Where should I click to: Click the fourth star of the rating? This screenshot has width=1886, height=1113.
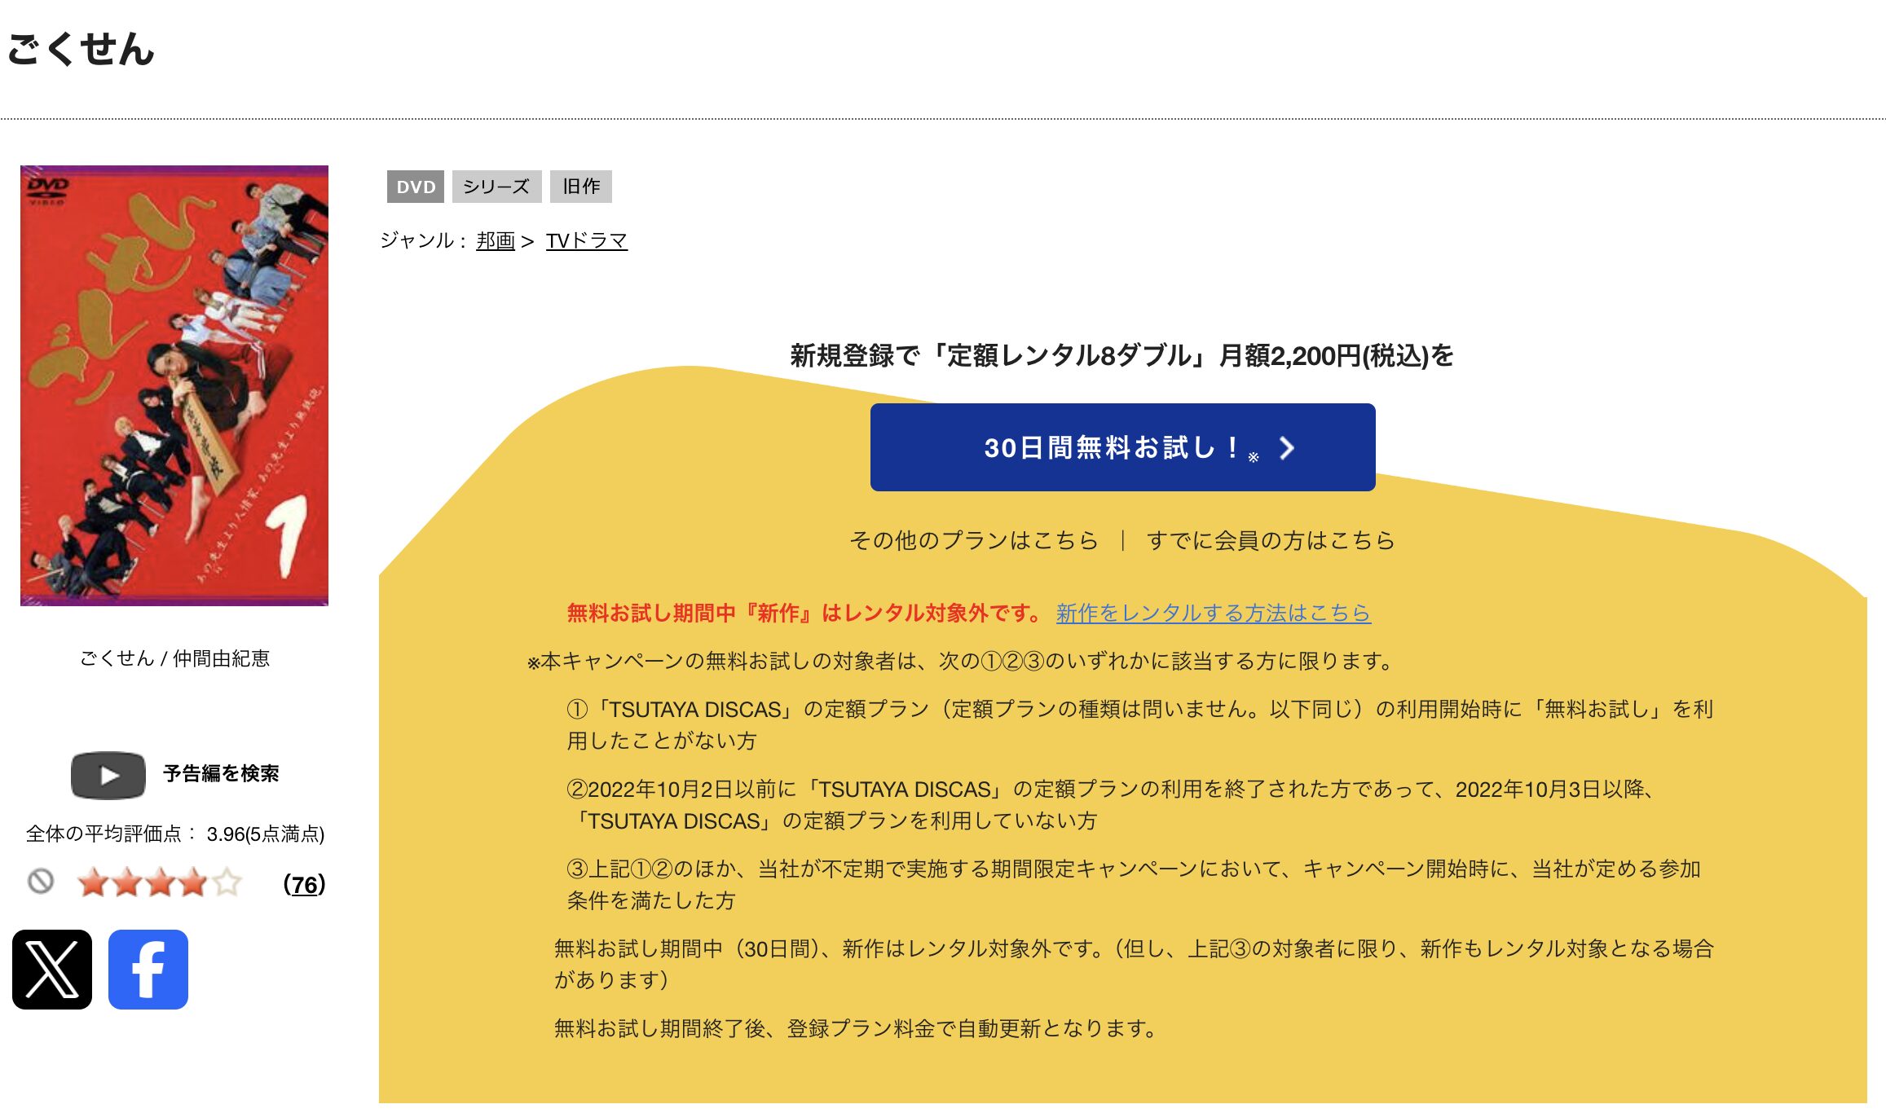click(x=193, y=881)
